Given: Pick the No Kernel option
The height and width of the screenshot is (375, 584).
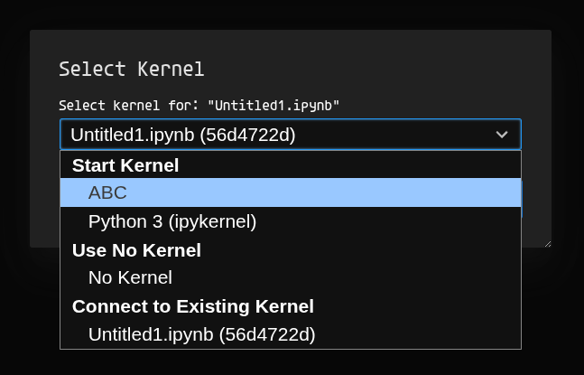Looking at the screenshot, I should click(x=129, y=277).
